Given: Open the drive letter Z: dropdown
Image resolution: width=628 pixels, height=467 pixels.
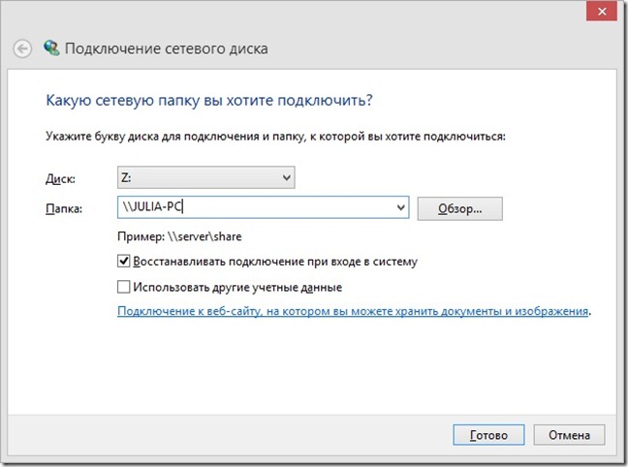Looking at the screenshot, I should (x=204, y=178).
